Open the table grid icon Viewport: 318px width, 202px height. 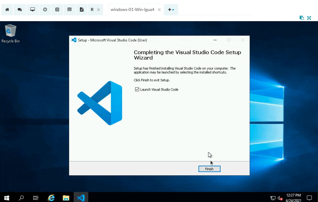pos(70,10)
